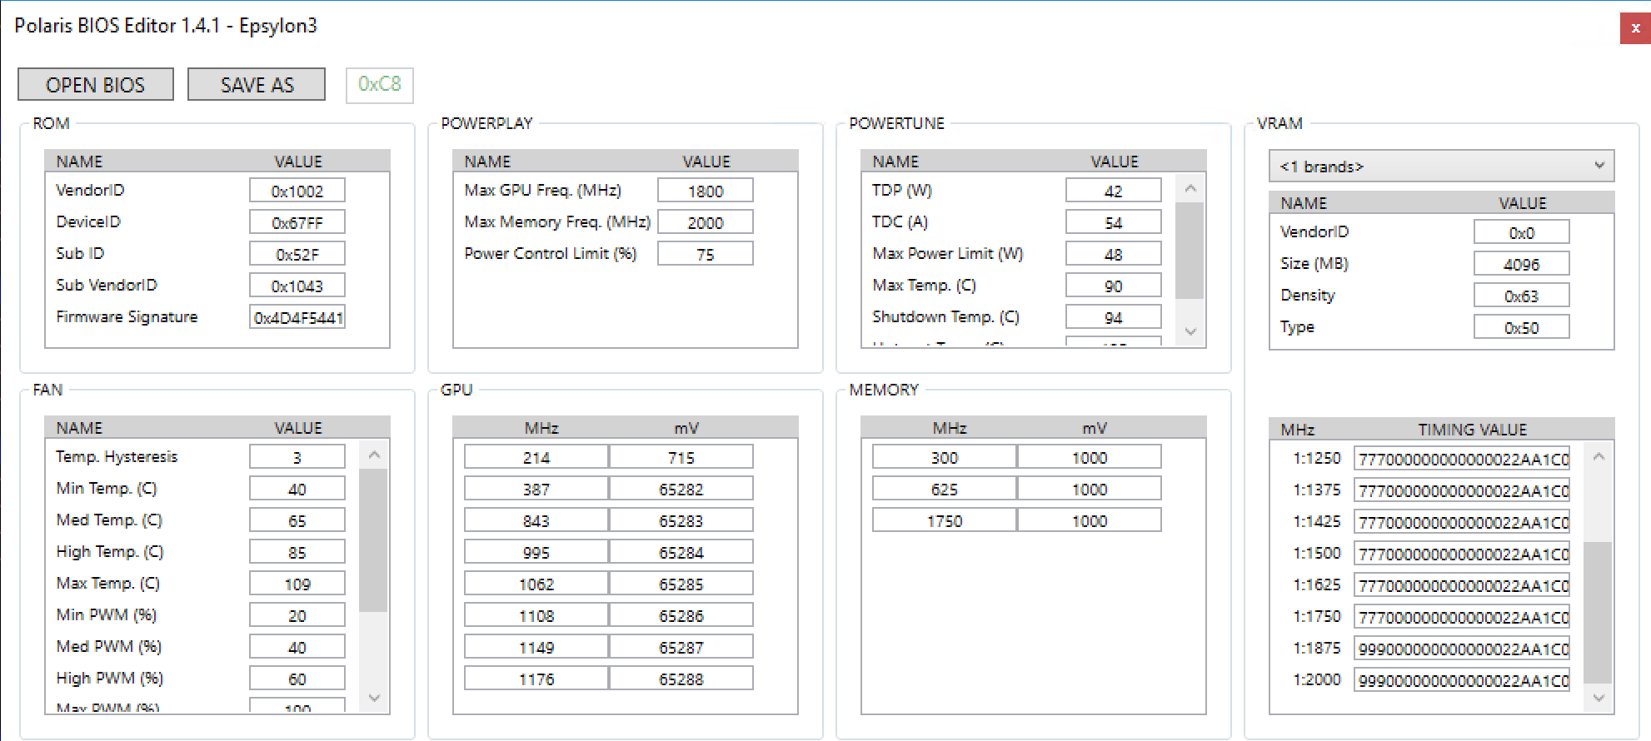Image resolution: width=1651 pixels, height=741 pixels.
Task: Click GPU frequency cell 1149
Action: coord(536,647)
